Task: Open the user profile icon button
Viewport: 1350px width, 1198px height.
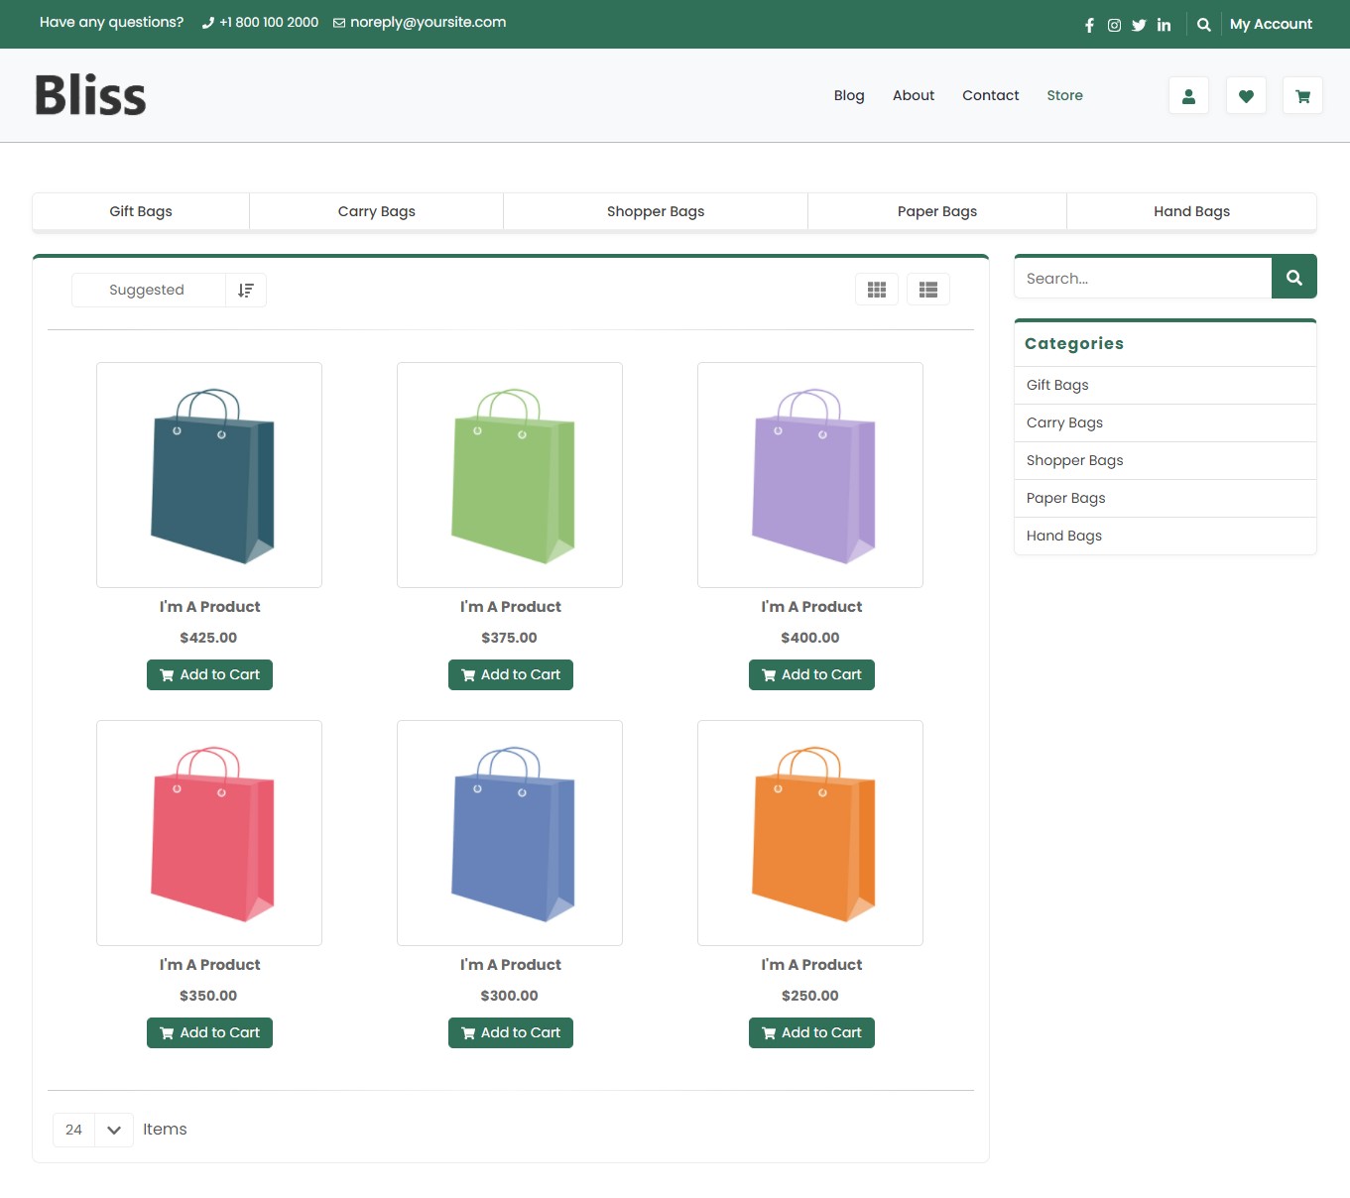Action: (1188, 96)
